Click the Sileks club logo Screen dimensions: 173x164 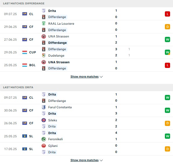44,120
